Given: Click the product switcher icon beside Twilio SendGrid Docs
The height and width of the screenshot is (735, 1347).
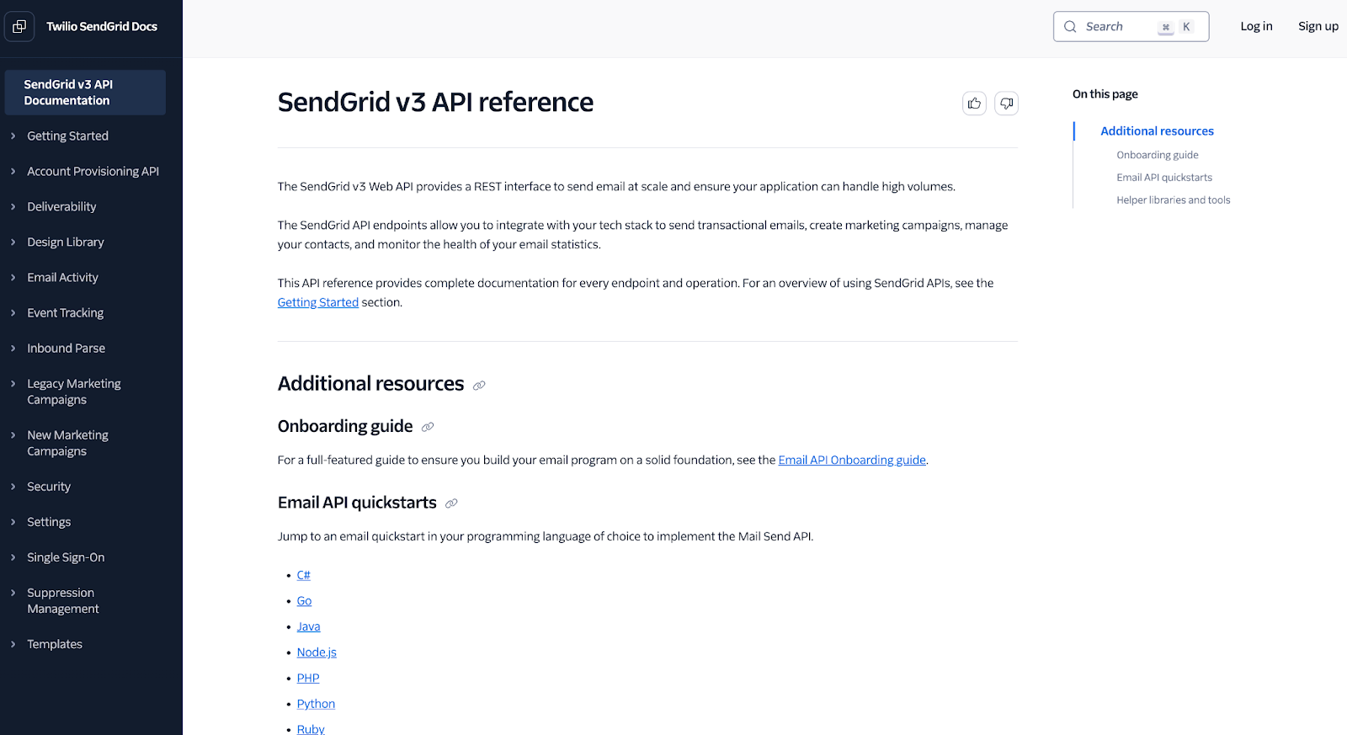Looking at the screenshot, I should tap(19, 26).
